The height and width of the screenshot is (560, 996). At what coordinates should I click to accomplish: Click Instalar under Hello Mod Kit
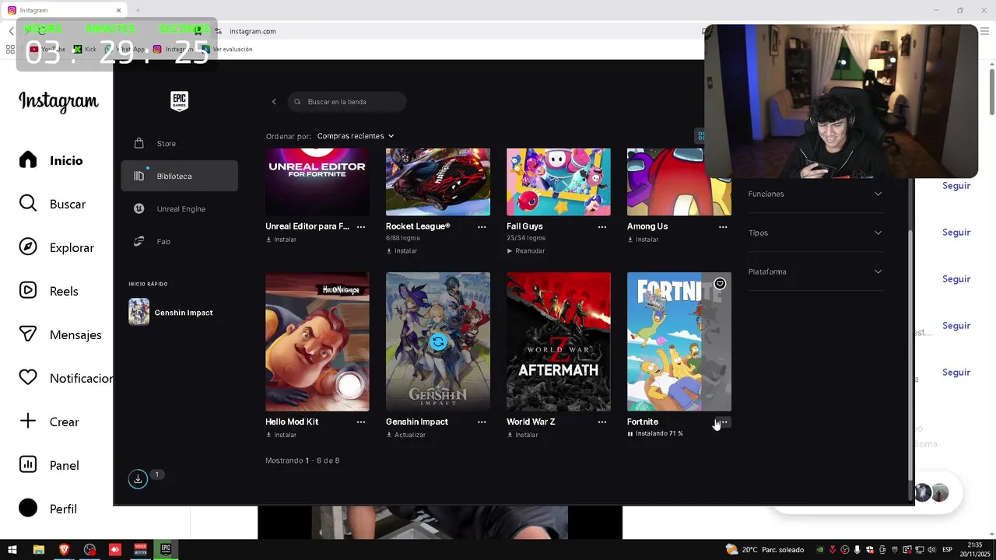coord(281,435)
